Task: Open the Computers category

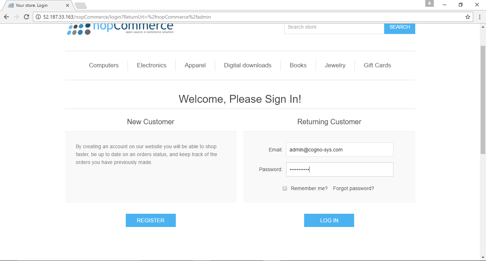Action: (x=104, y=65)
